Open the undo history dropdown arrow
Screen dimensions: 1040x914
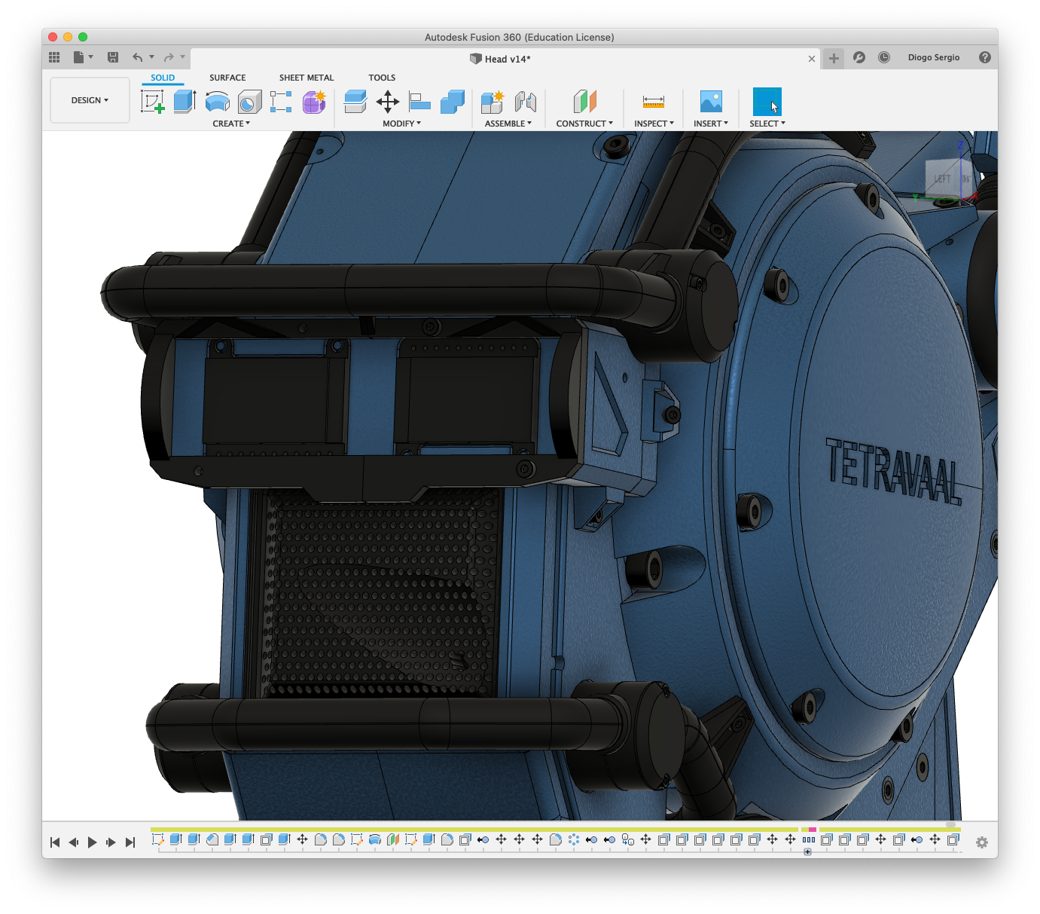(x=151, y=57)
